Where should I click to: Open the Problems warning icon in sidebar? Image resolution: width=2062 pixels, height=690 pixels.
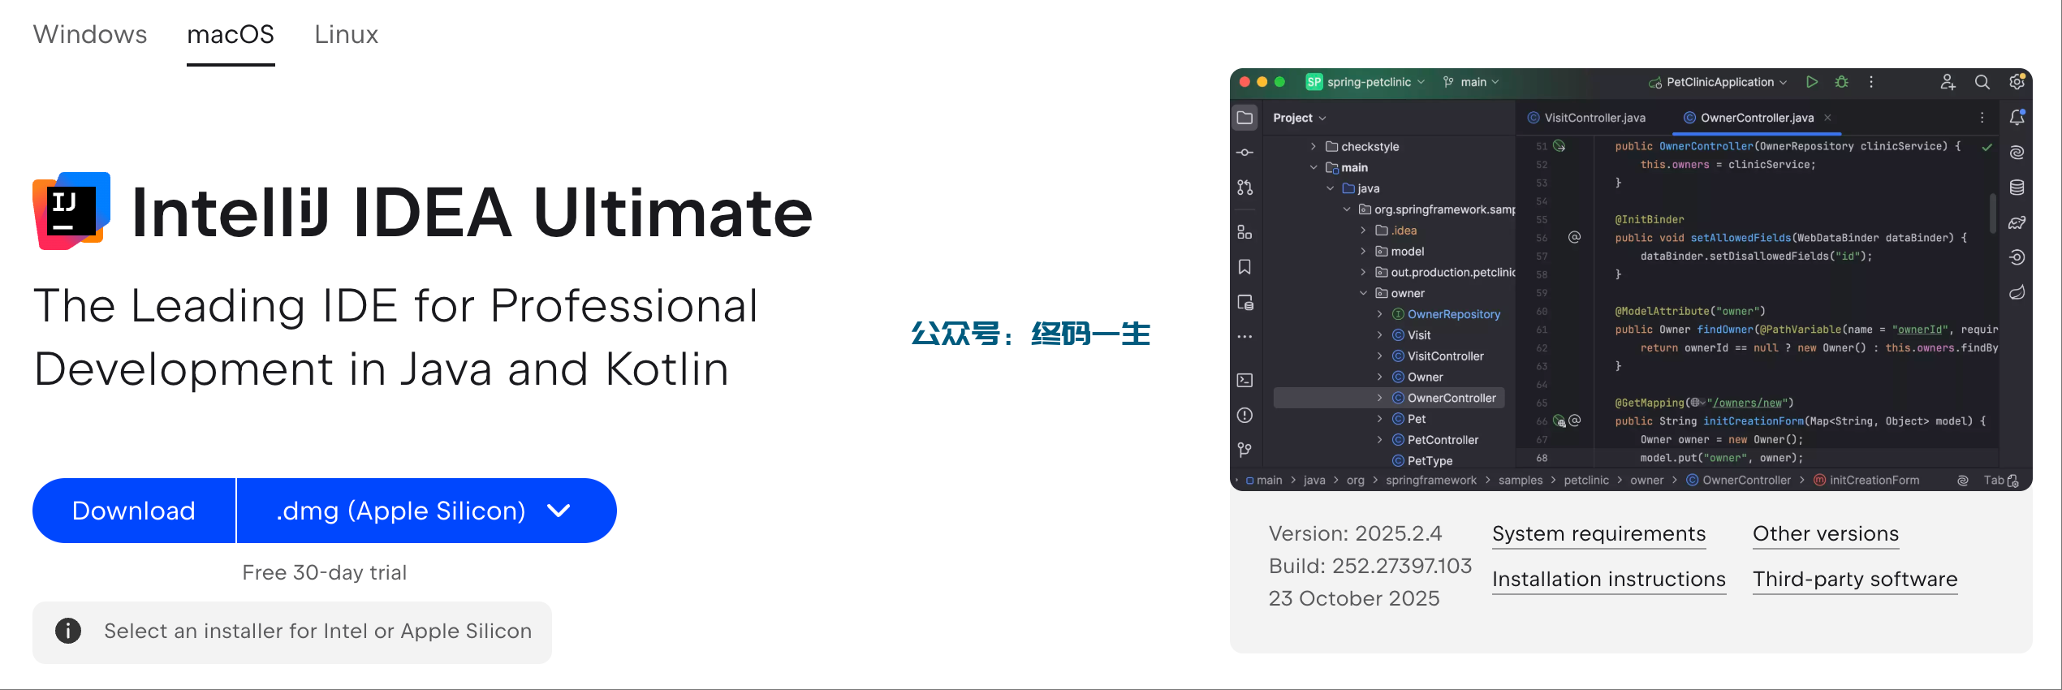pos(1245,416)
